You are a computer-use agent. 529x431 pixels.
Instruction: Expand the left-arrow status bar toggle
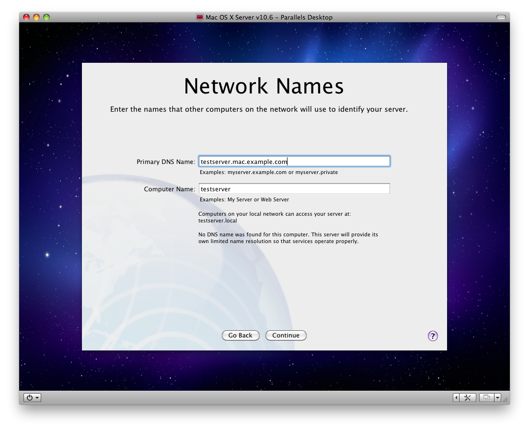[456, 397]
